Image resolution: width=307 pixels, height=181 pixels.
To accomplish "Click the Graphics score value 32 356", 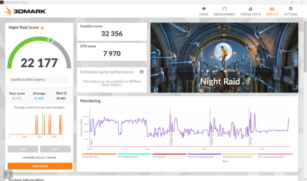I will point(112,34).
